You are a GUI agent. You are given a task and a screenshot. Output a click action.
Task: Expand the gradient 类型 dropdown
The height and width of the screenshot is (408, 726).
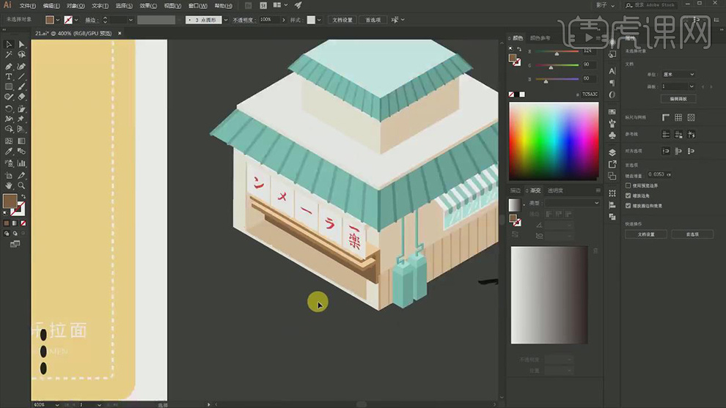click(x=571, y=203)
